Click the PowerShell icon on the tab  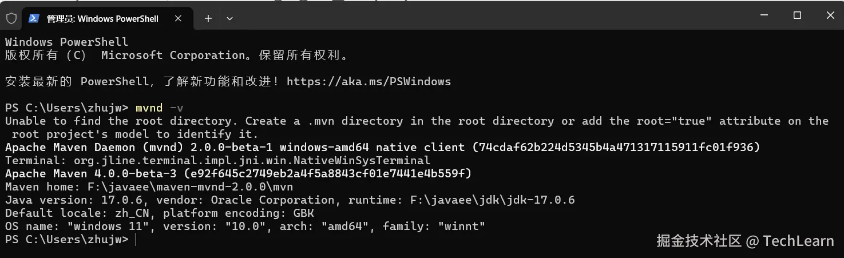pos(34,18)
